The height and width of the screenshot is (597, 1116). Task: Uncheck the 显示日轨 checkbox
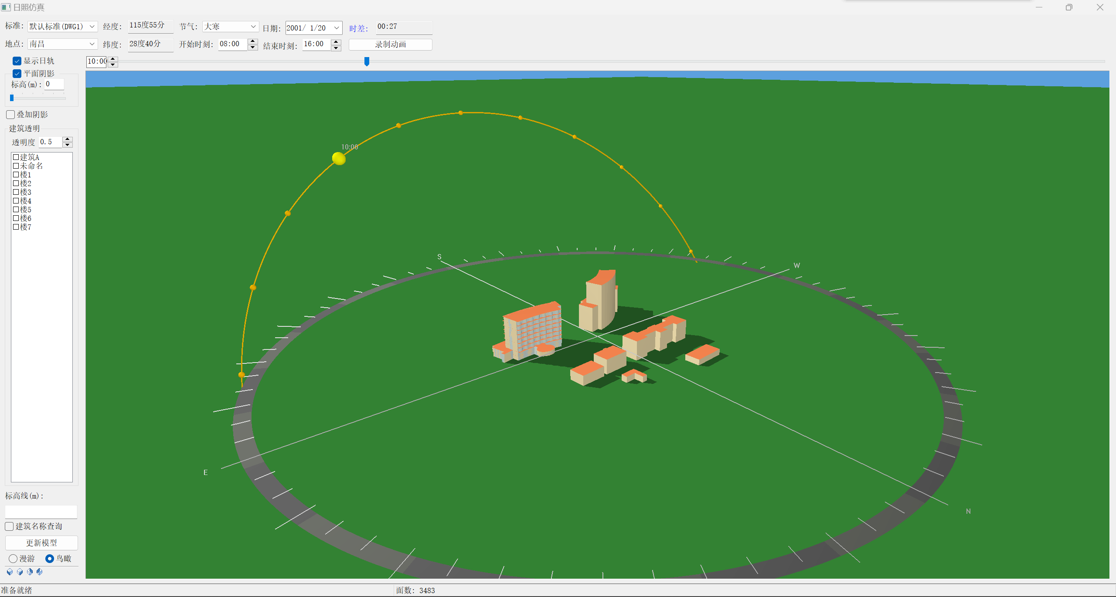point(17,61)
